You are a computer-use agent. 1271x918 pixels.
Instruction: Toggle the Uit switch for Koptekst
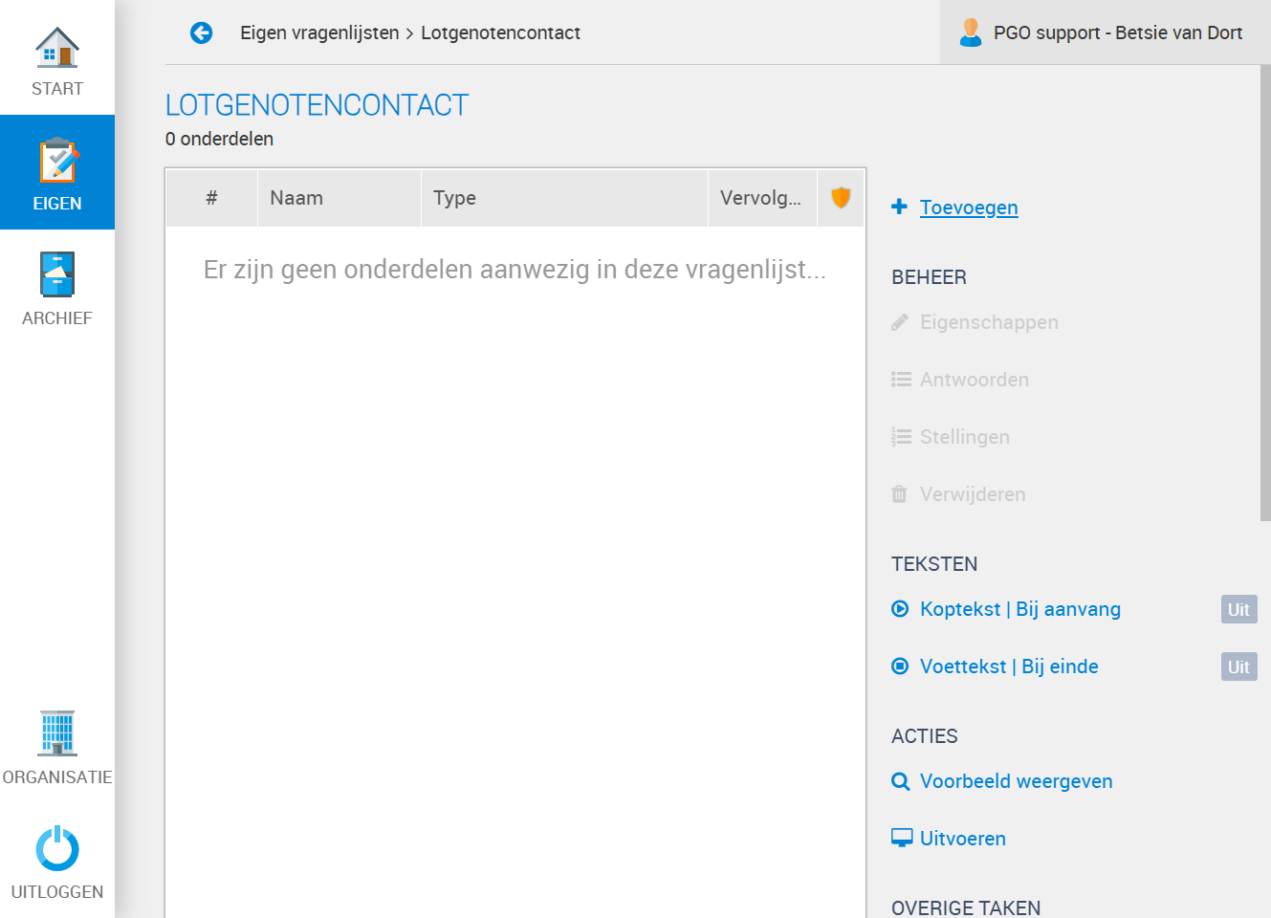1238,609
